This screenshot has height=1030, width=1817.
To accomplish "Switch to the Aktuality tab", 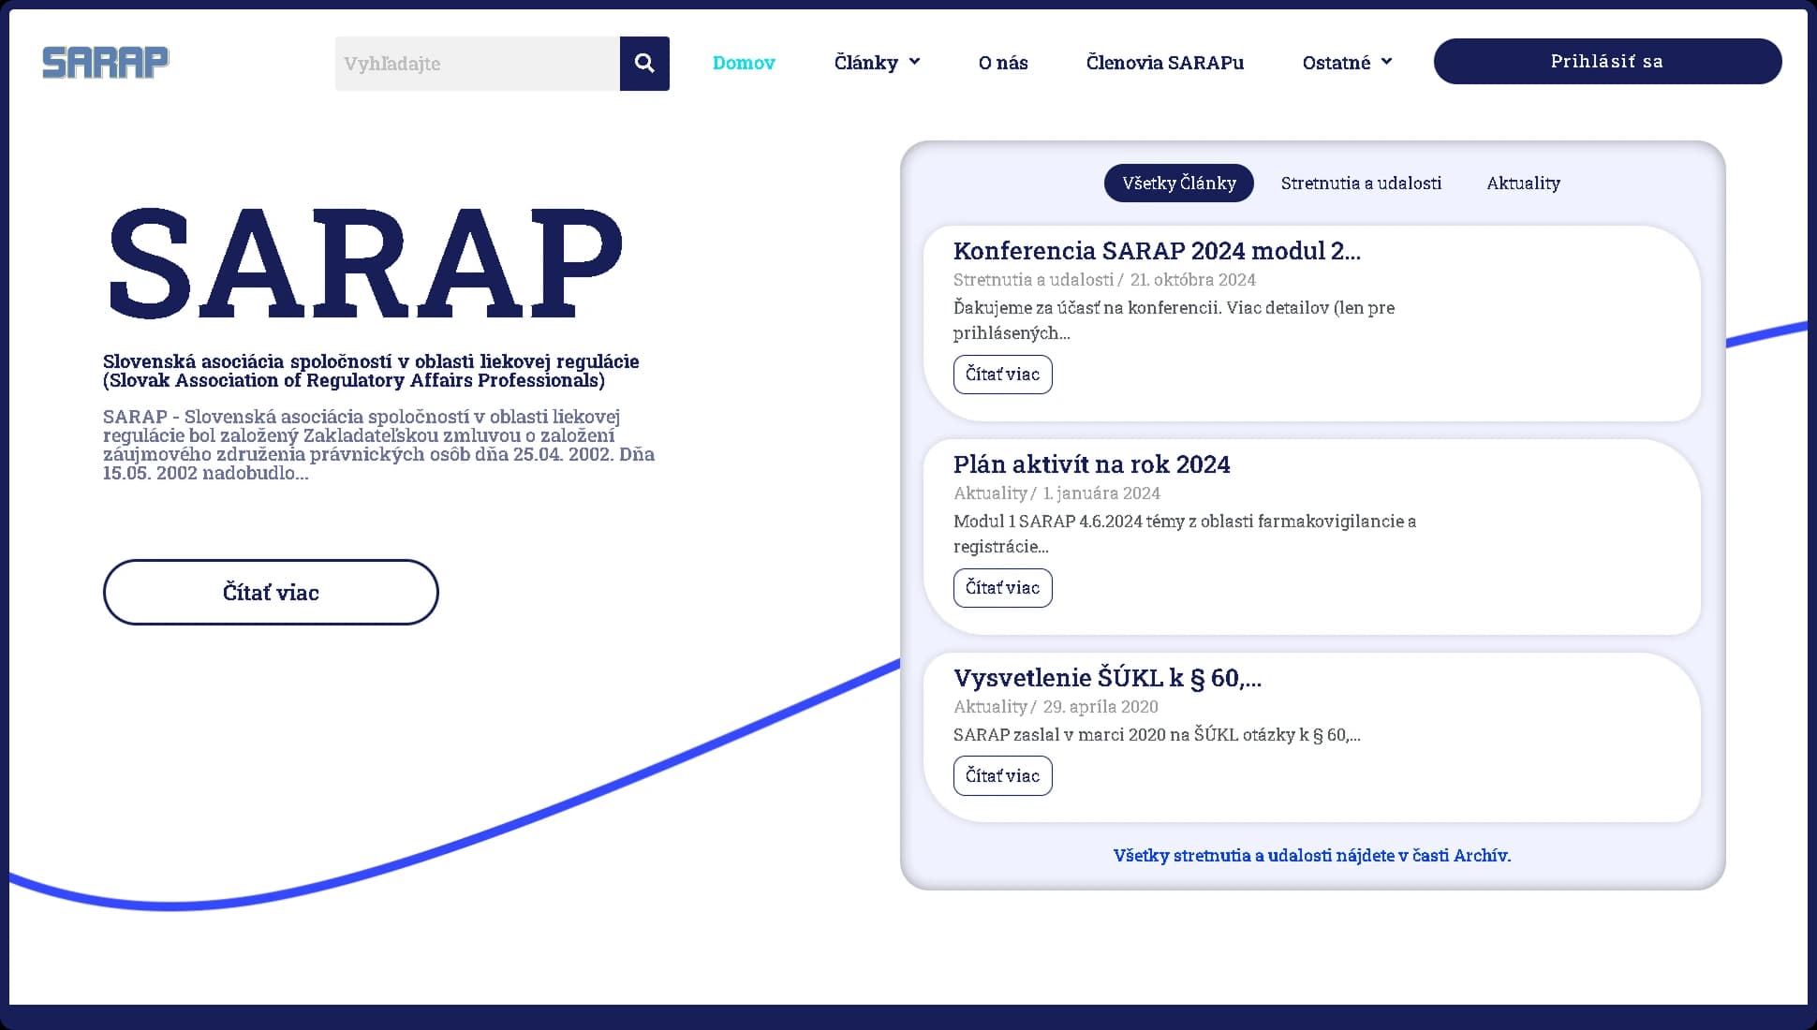I will click(1524, 184).
